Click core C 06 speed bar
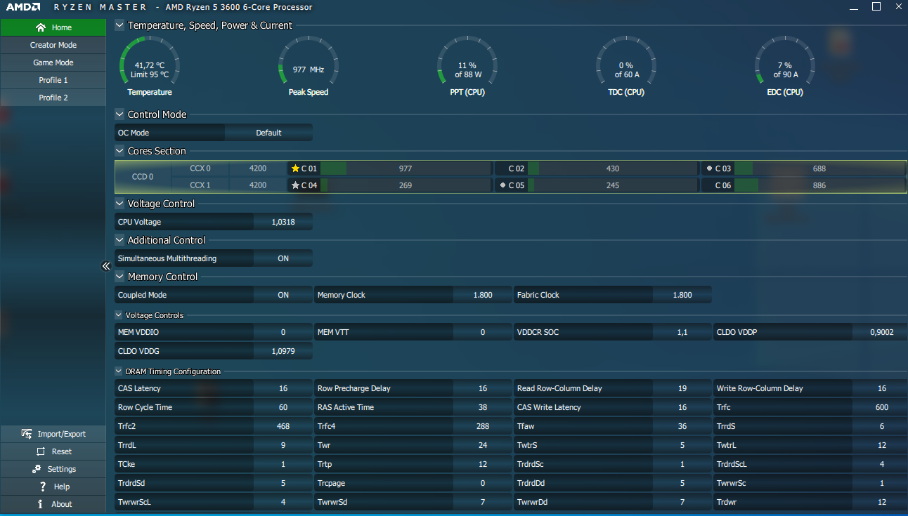The image size is (908, 516). [x=819, y=185]
